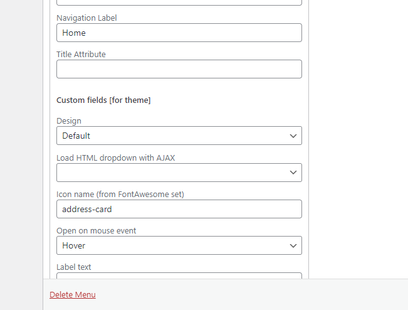Open the Design dropdown set to Default
The height and width of the screenshot is (310, 408).
click(179, 136)
